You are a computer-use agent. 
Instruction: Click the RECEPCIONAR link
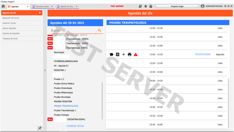coord(203,55)
